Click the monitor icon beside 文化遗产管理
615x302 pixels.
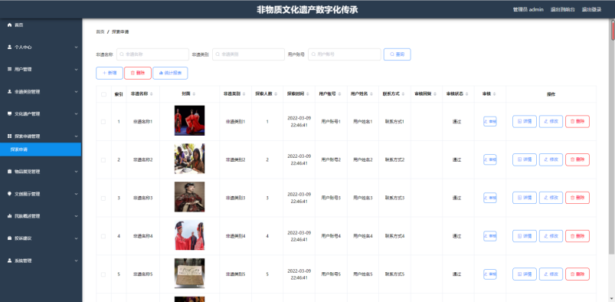pos(10,114)
